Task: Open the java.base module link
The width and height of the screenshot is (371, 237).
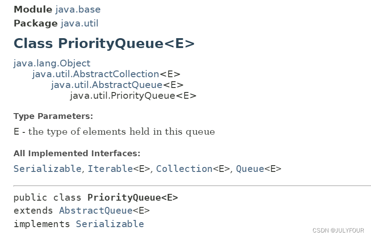Action: click(78, 9)
